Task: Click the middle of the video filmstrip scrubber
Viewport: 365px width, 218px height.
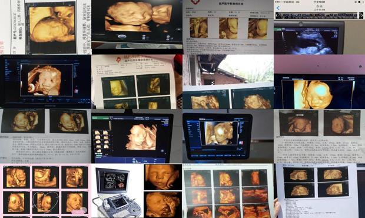Action: (x=318, y=15)
